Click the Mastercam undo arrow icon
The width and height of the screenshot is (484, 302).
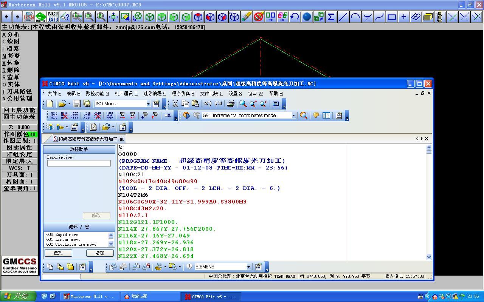click(x=295, y=17)
